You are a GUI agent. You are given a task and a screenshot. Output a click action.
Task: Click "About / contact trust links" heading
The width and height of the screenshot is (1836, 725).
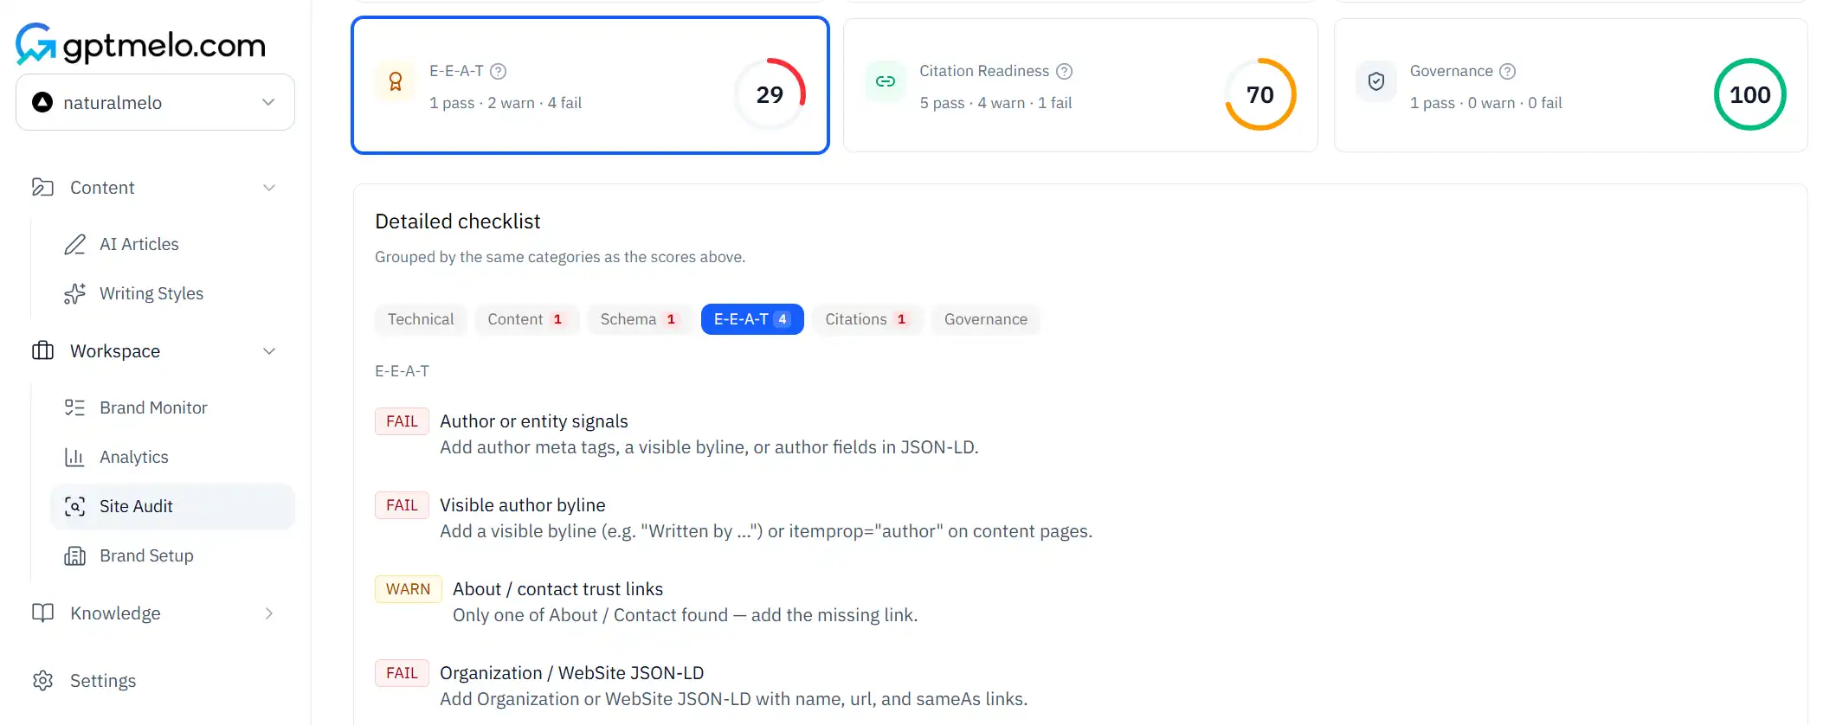558,589
